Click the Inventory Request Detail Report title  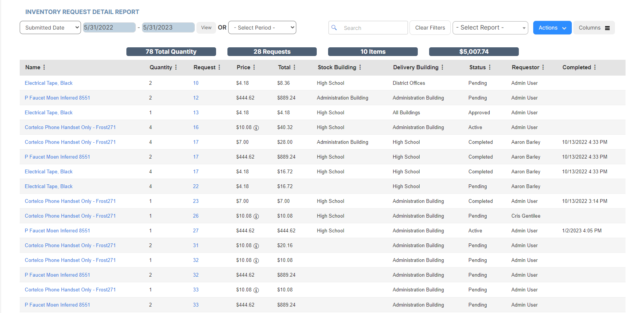coord(82,12)
